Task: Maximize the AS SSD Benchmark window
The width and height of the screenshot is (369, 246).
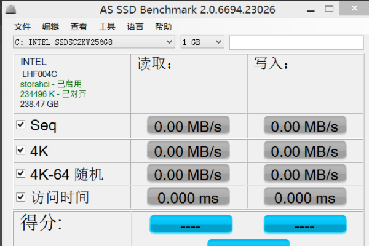Action: pos(329,9)
